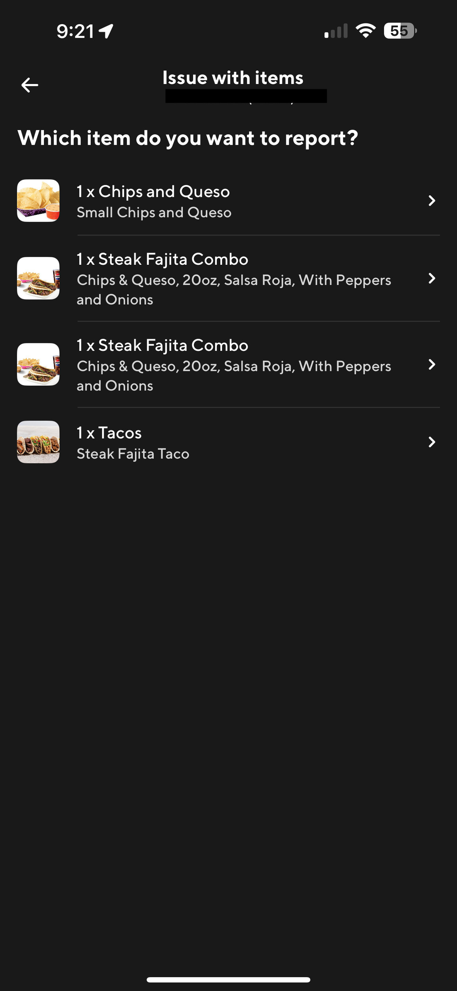Open the Chips and Queso row chevron
Screen dimensions: 457x991
[x=432, y=201]
